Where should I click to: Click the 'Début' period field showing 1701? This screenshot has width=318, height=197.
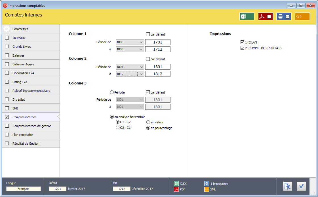coord(57,189)
